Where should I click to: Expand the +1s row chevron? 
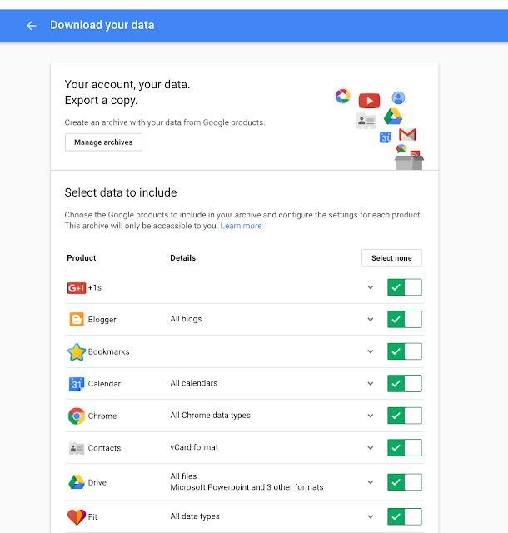coord(371,288)
